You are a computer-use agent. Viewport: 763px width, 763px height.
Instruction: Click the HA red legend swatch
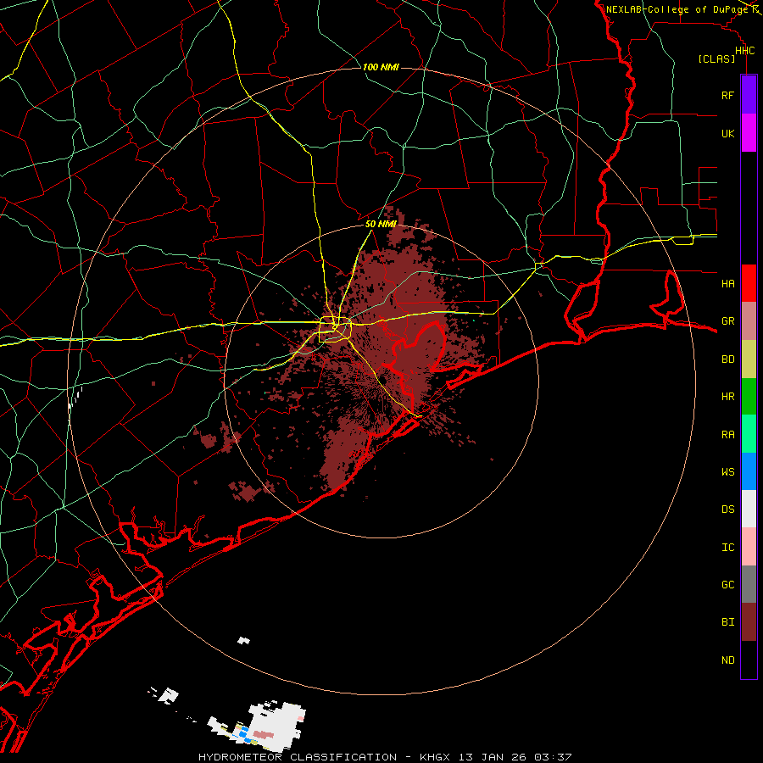(x=749, y=283)
